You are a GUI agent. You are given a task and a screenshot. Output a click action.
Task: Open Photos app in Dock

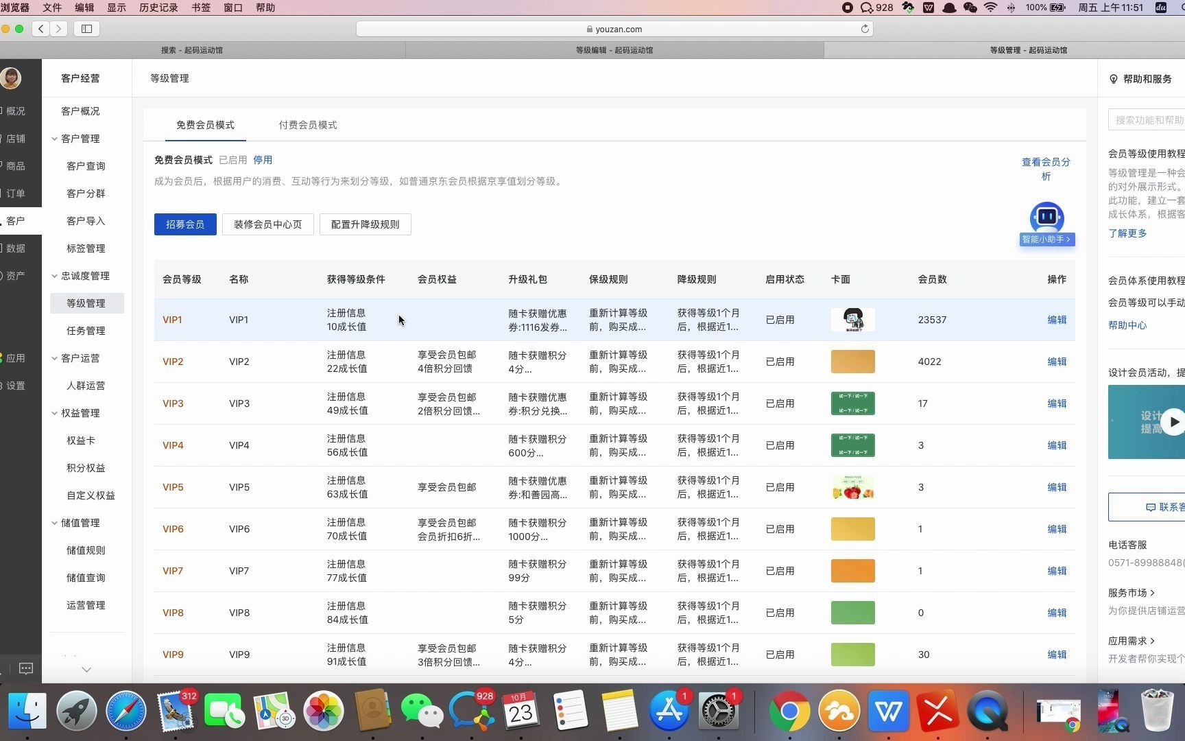click(x=323, y=711)
